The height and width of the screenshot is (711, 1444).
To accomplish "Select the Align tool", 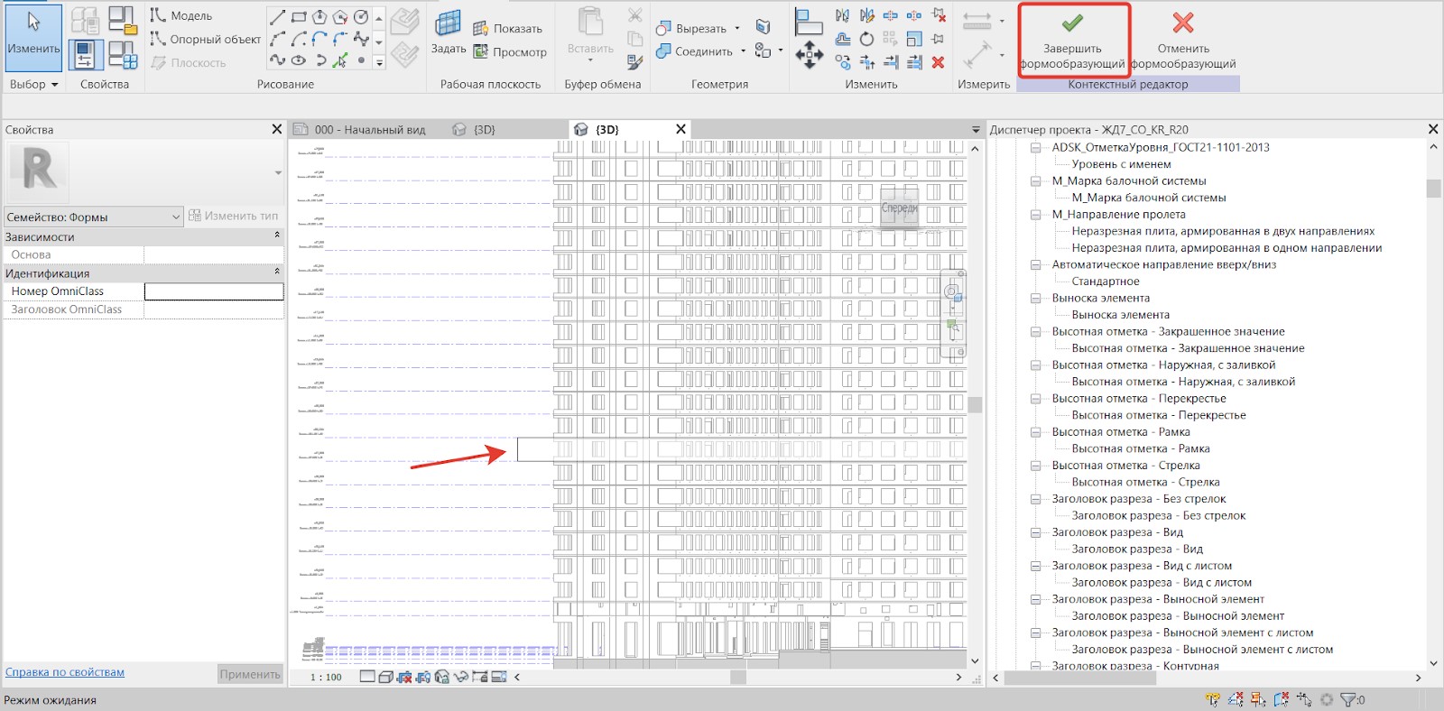I will (x=809, y=22).
